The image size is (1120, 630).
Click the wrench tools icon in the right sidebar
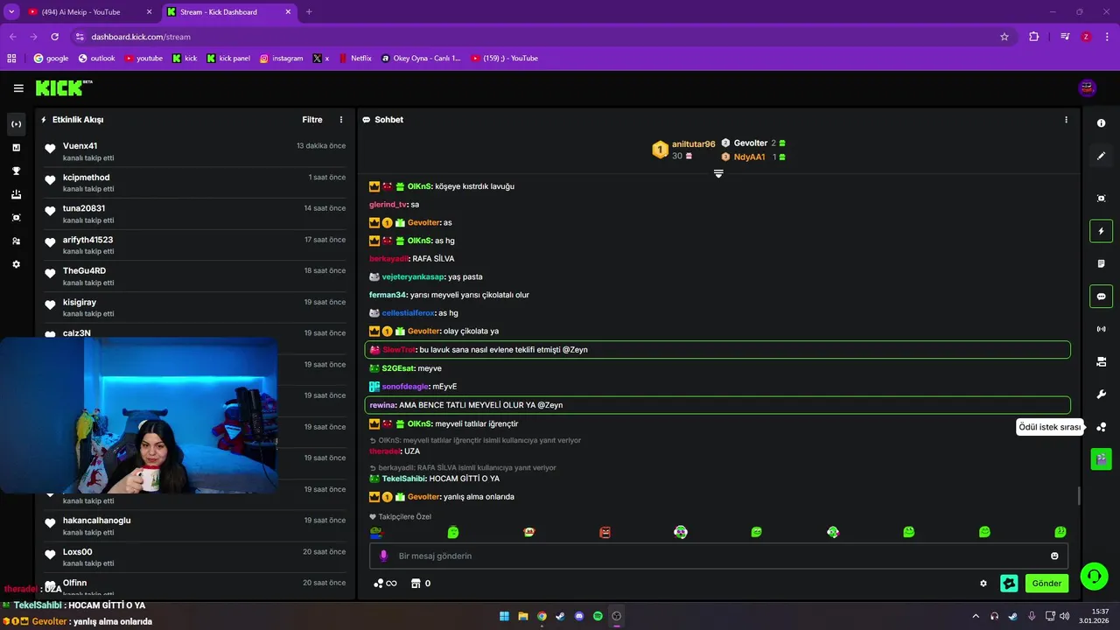tap(1101, 395)
